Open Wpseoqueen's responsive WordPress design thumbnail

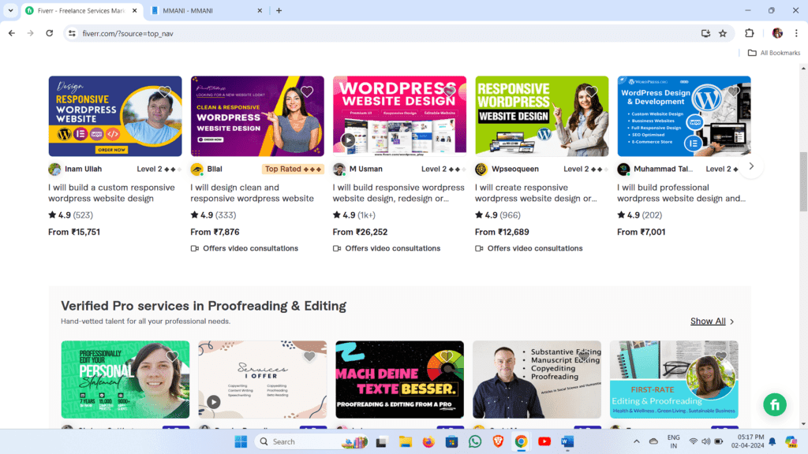coord(541,117)
